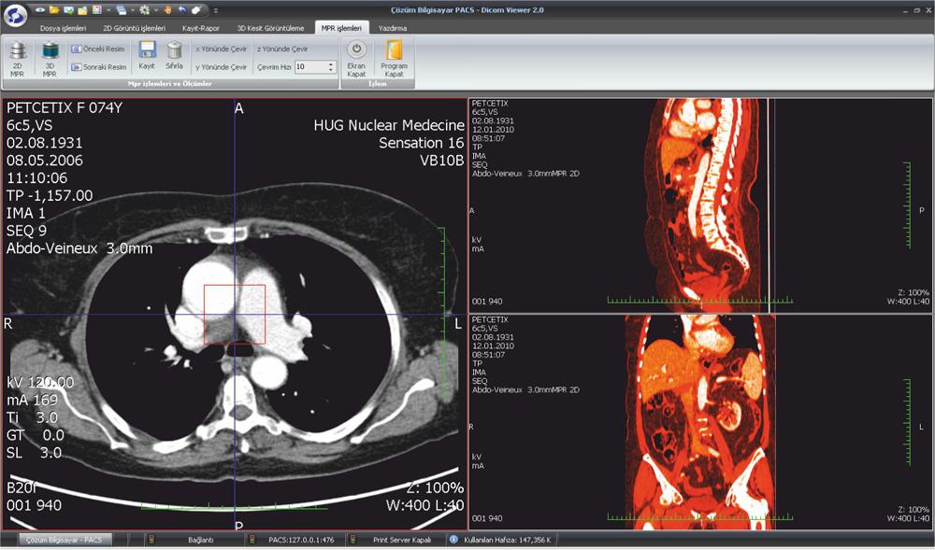Viewport: 935px width, 550px height.
Task: Click z Yönünde Çevir
Action: click(282, 49)
